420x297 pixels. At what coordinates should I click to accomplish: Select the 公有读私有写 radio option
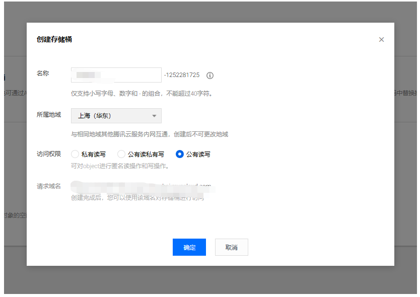tap(121, 154)
